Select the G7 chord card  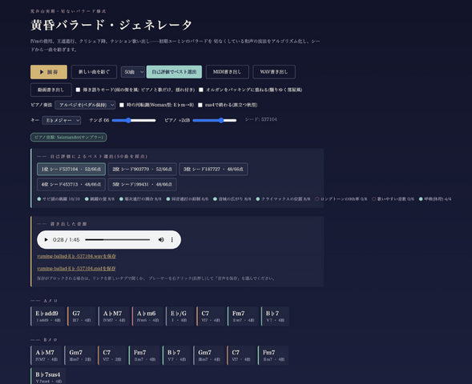pos(81,316)
